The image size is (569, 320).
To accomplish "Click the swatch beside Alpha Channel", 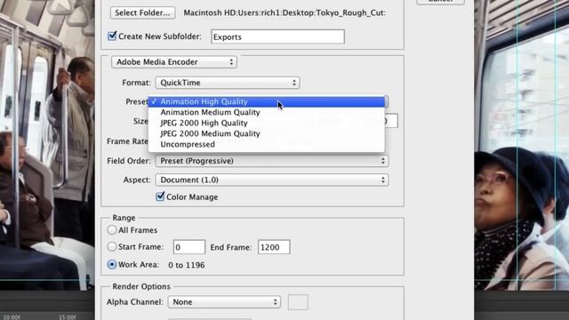I will 298,302.
